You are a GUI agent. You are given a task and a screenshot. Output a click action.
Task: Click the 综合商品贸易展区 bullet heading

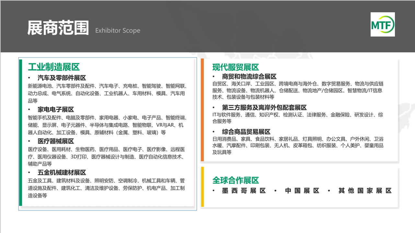point(246,132)
